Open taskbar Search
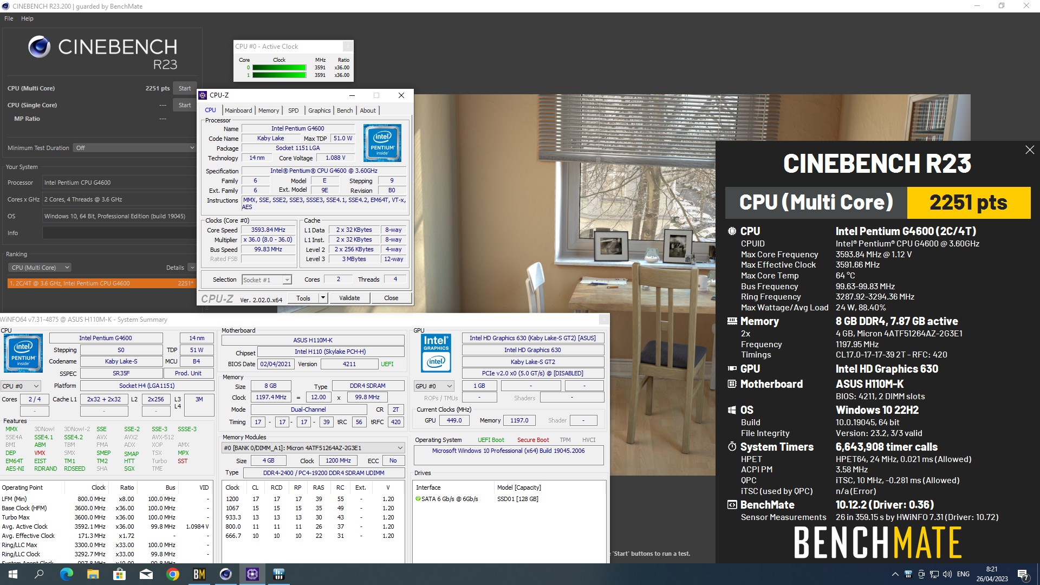Viewport: 1040px width, 585px height. 39,574
